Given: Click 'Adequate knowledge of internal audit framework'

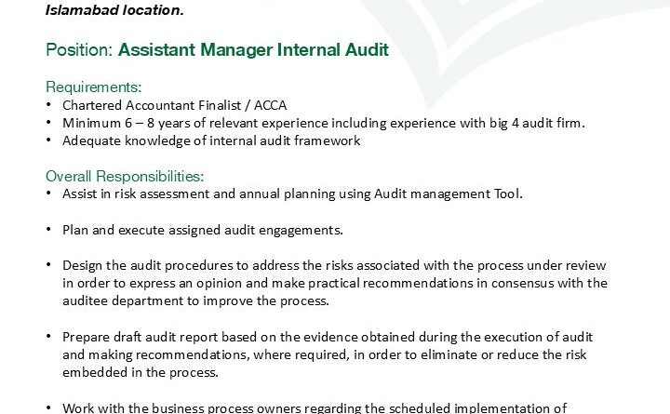Looking at the screenshot, I should pyautogui.click(x=211, y=141).
